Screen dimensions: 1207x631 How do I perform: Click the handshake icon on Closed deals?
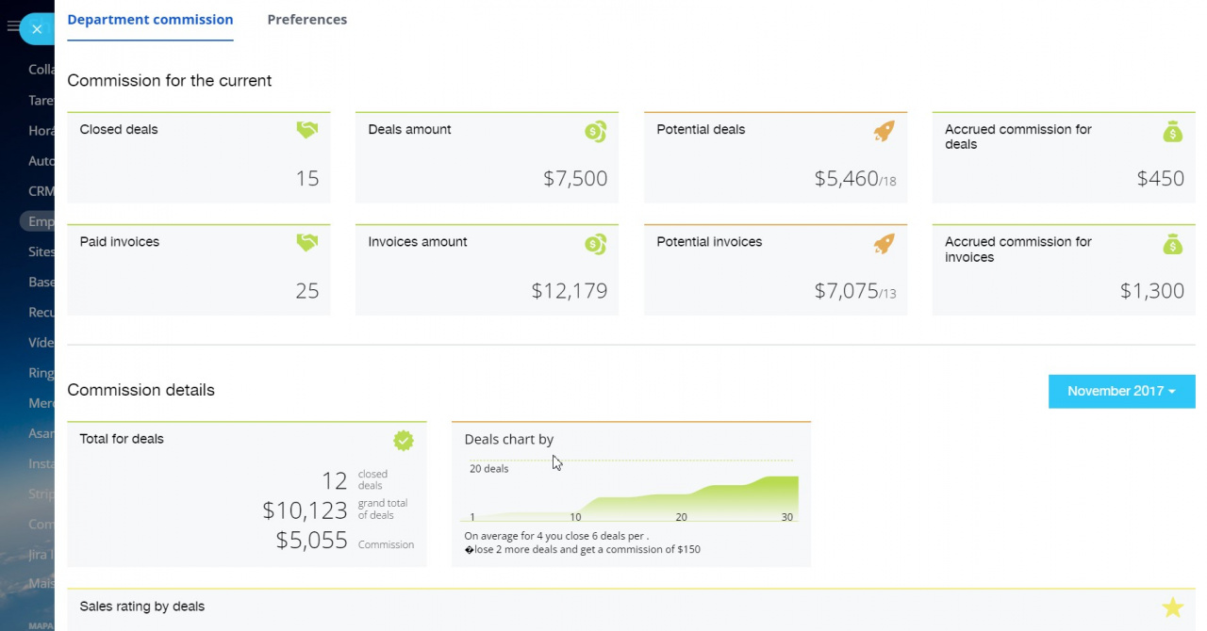306,131
